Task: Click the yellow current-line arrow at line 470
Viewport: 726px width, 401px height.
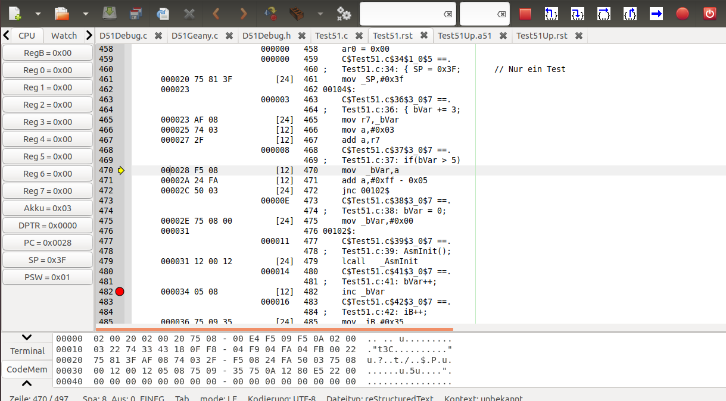Action: (121, 171)
